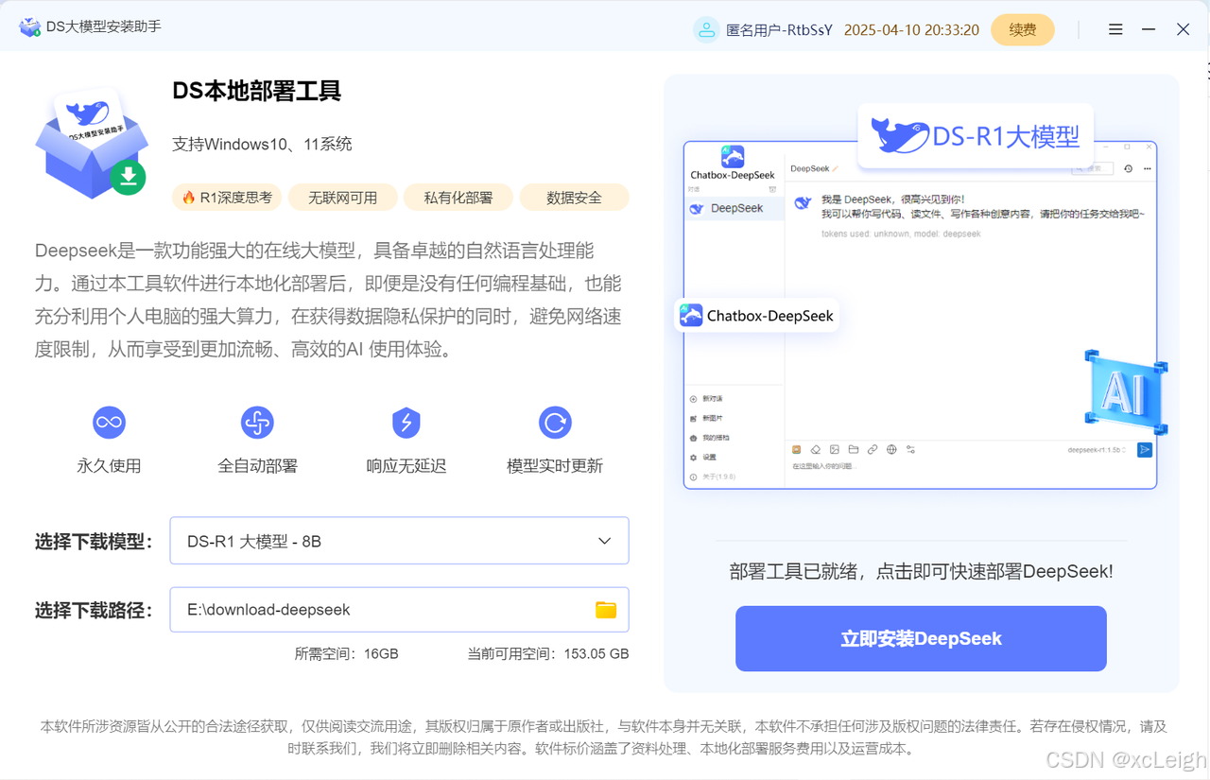Click the 永久使用 infinity icon
The image size is (1210, 780).
point(109,423)
